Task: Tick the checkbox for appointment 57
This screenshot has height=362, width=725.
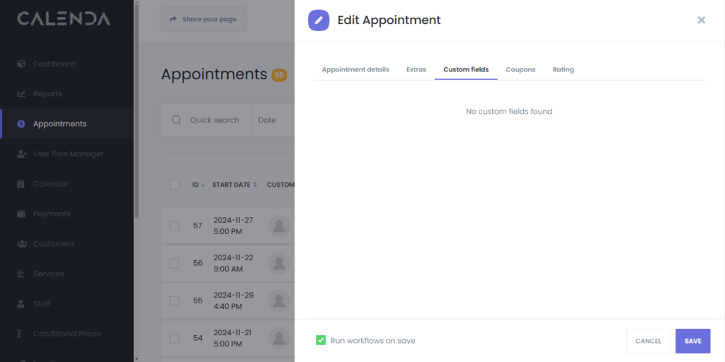Action: (175, 226)
